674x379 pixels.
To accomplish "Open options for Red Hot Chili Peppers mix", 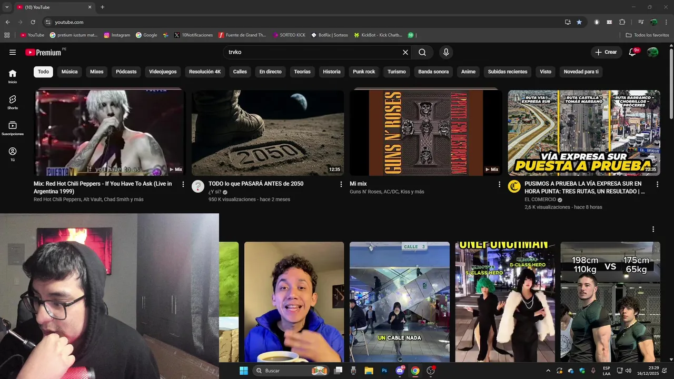I will click(183, 184).
